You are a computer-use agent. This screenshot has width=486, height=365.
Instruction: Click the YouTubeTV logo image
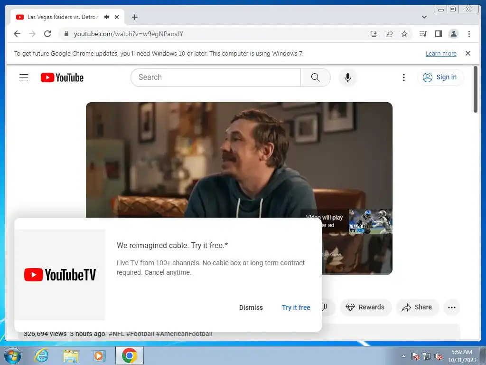pyautogui.click(x=60, y=275)
